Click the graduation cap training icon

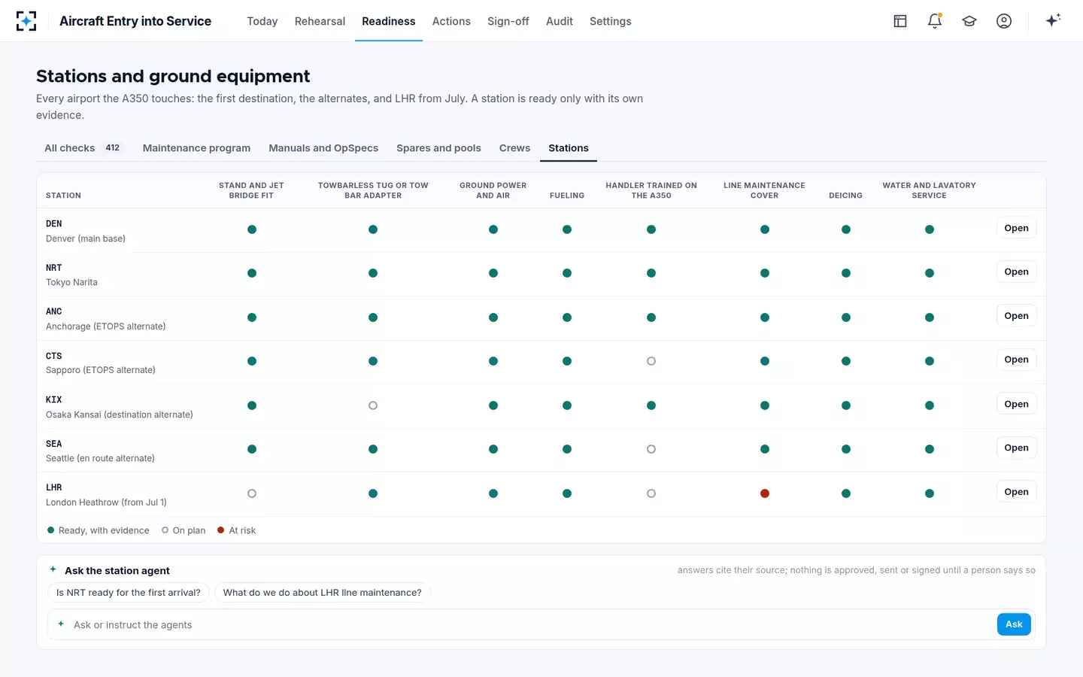[969, 21]
